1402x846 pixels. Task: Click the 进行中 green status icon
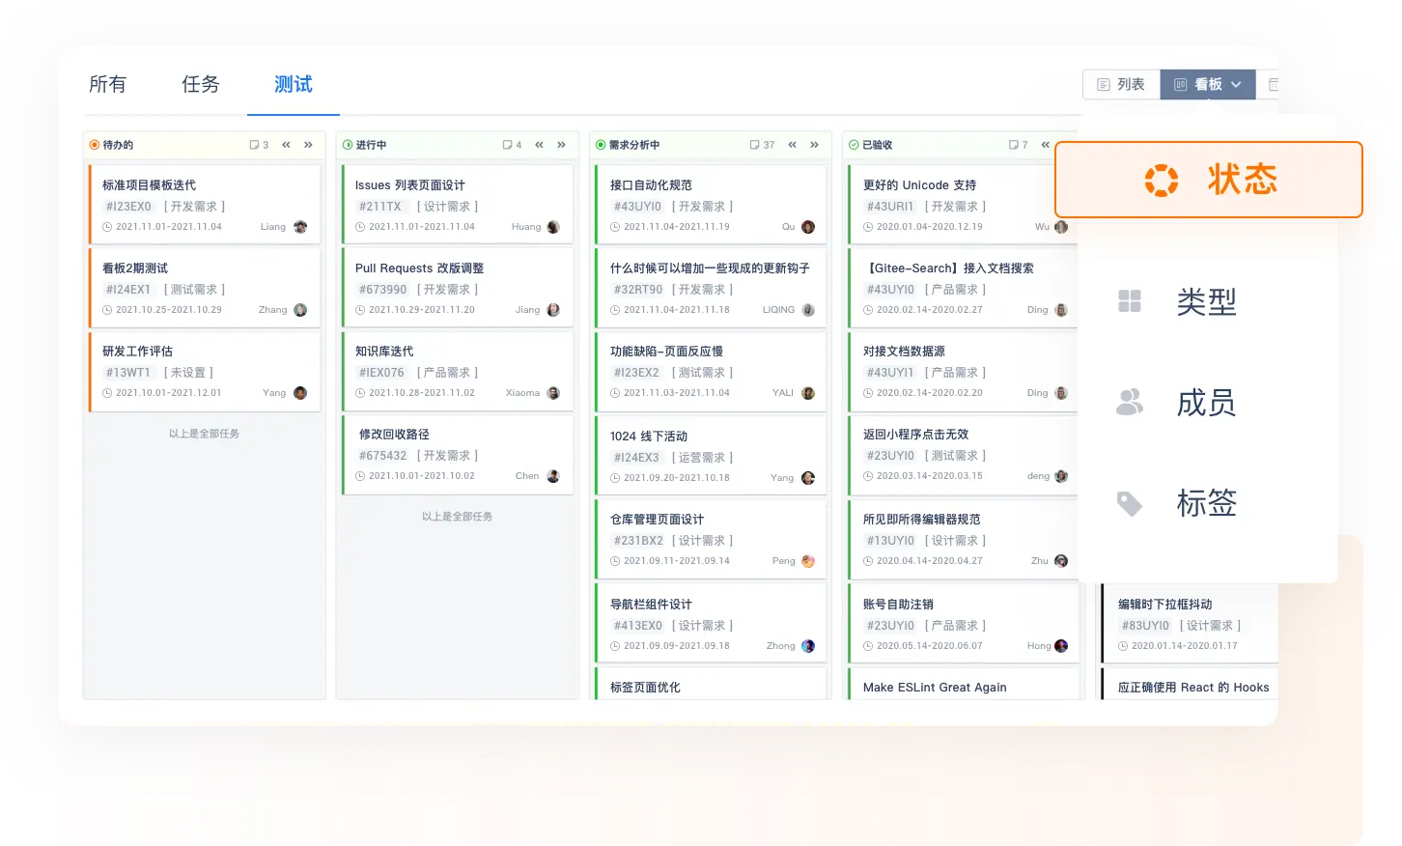coord(348,145)
